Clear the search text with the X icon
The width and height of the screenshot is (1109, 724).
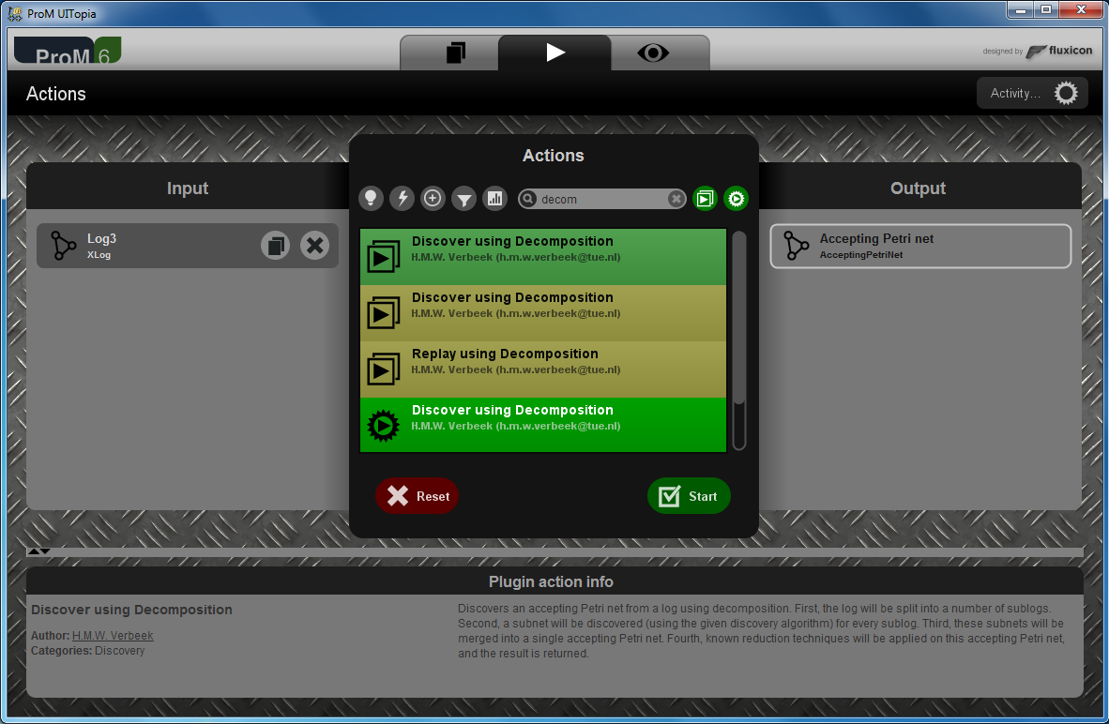click(x=676, y=200)
